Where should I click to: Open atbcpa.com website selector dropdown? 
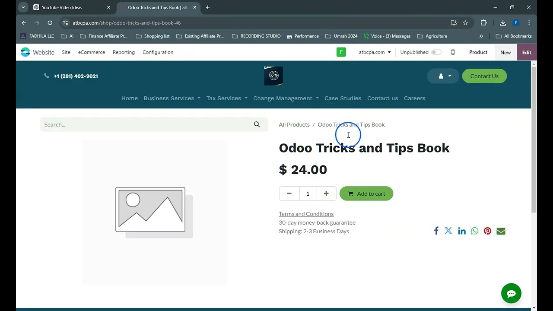click(375, 52)
